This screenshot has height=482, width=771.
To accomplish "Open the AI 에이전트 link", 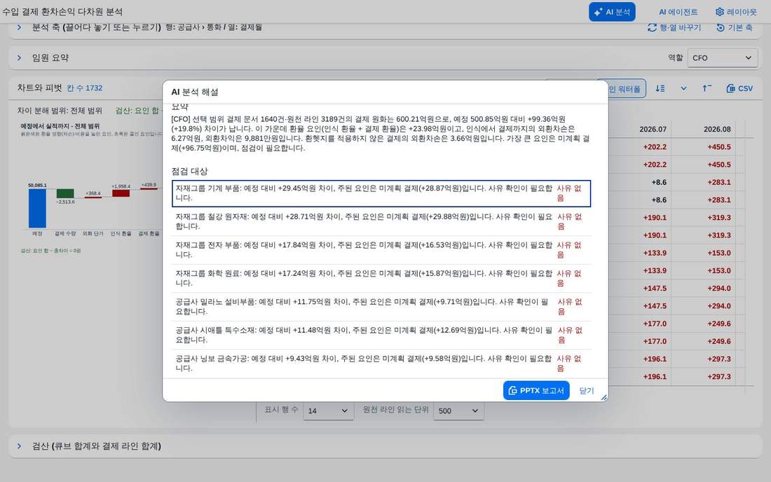I will 678,12.
